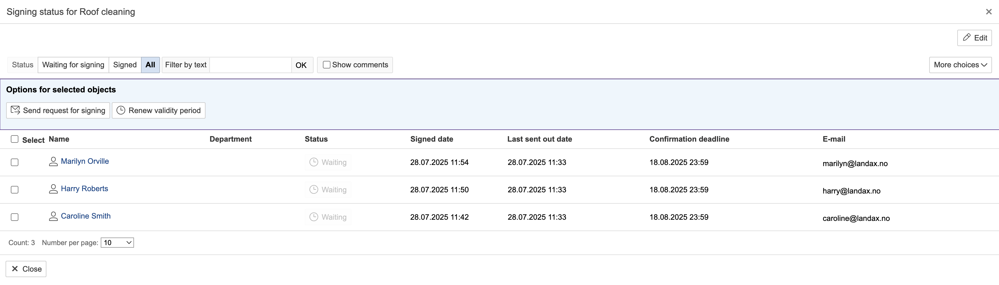
Task: Filter by Waiting for signing status
Action: [73, 65]
